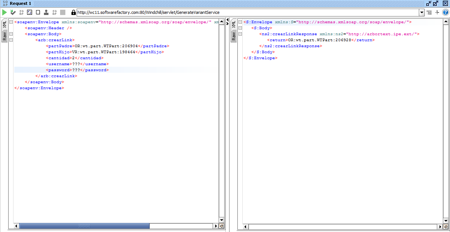Click the empty square toolbar icon
This screenshot has height=232, width=450.
tap(38, 12)
